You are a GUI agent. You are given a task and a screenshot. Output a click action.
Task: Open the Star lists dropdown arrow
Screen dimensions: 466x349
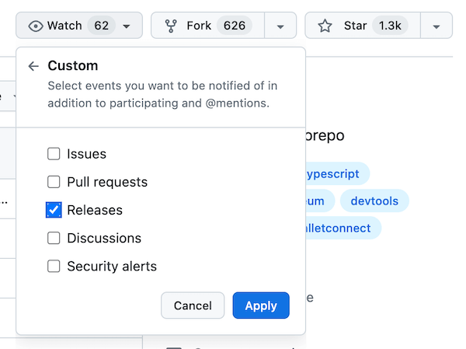tap(436, 26)
